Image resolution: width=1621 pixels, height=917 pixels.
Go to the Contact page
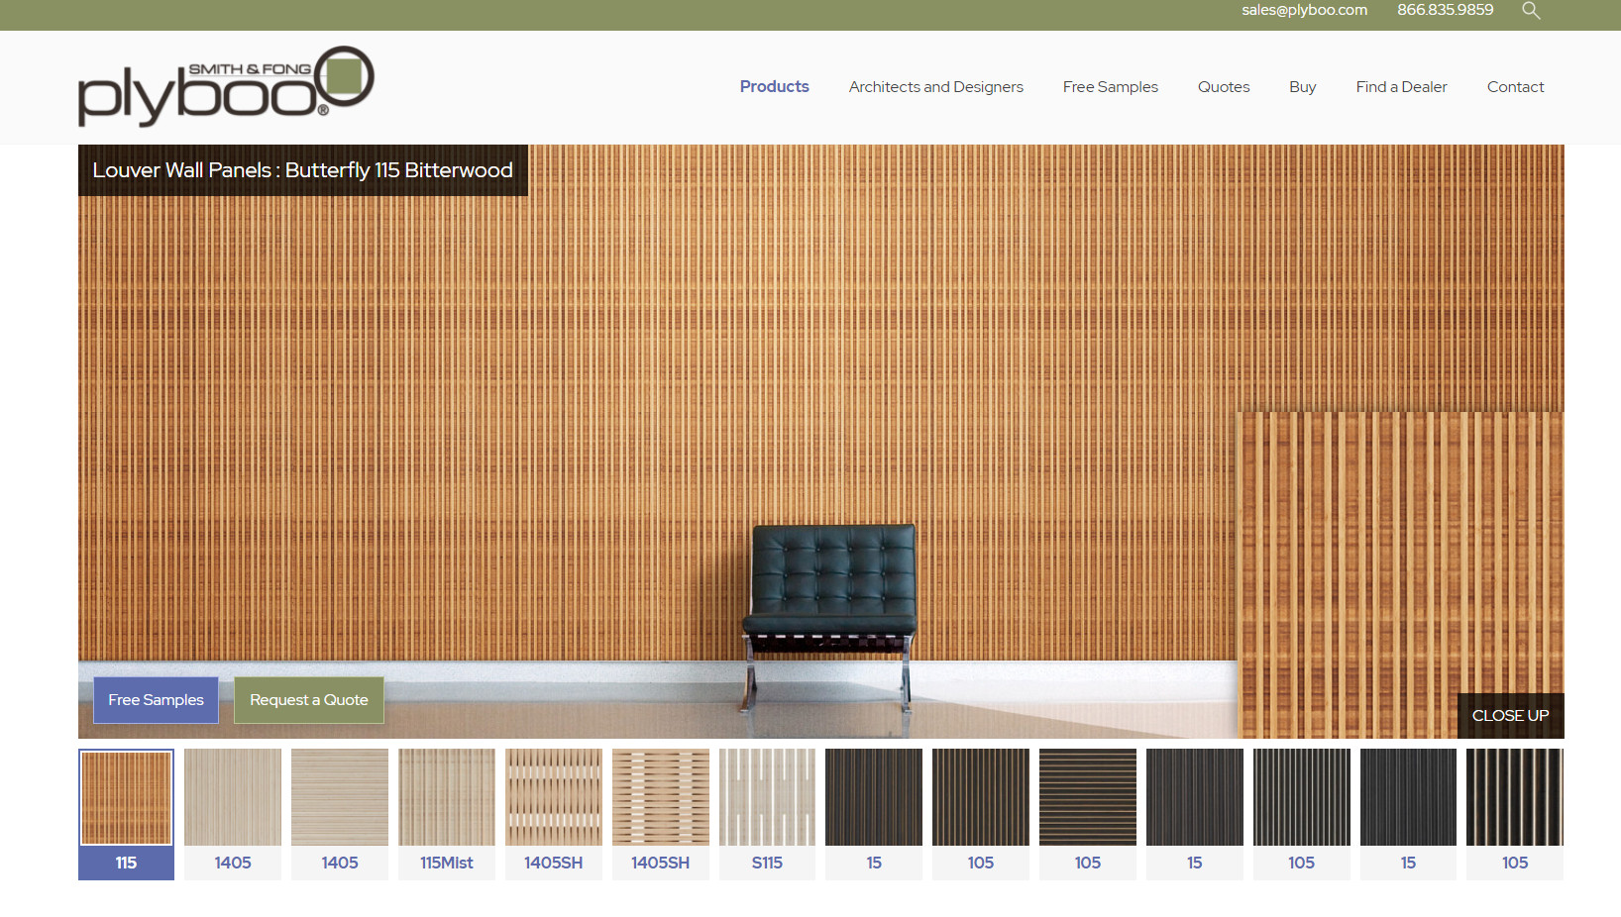pyautogui.click(x=1515, y=87)
